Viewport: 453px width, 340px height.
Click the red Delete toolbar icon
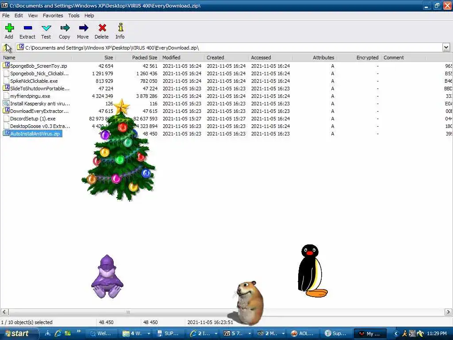point(102,28)
